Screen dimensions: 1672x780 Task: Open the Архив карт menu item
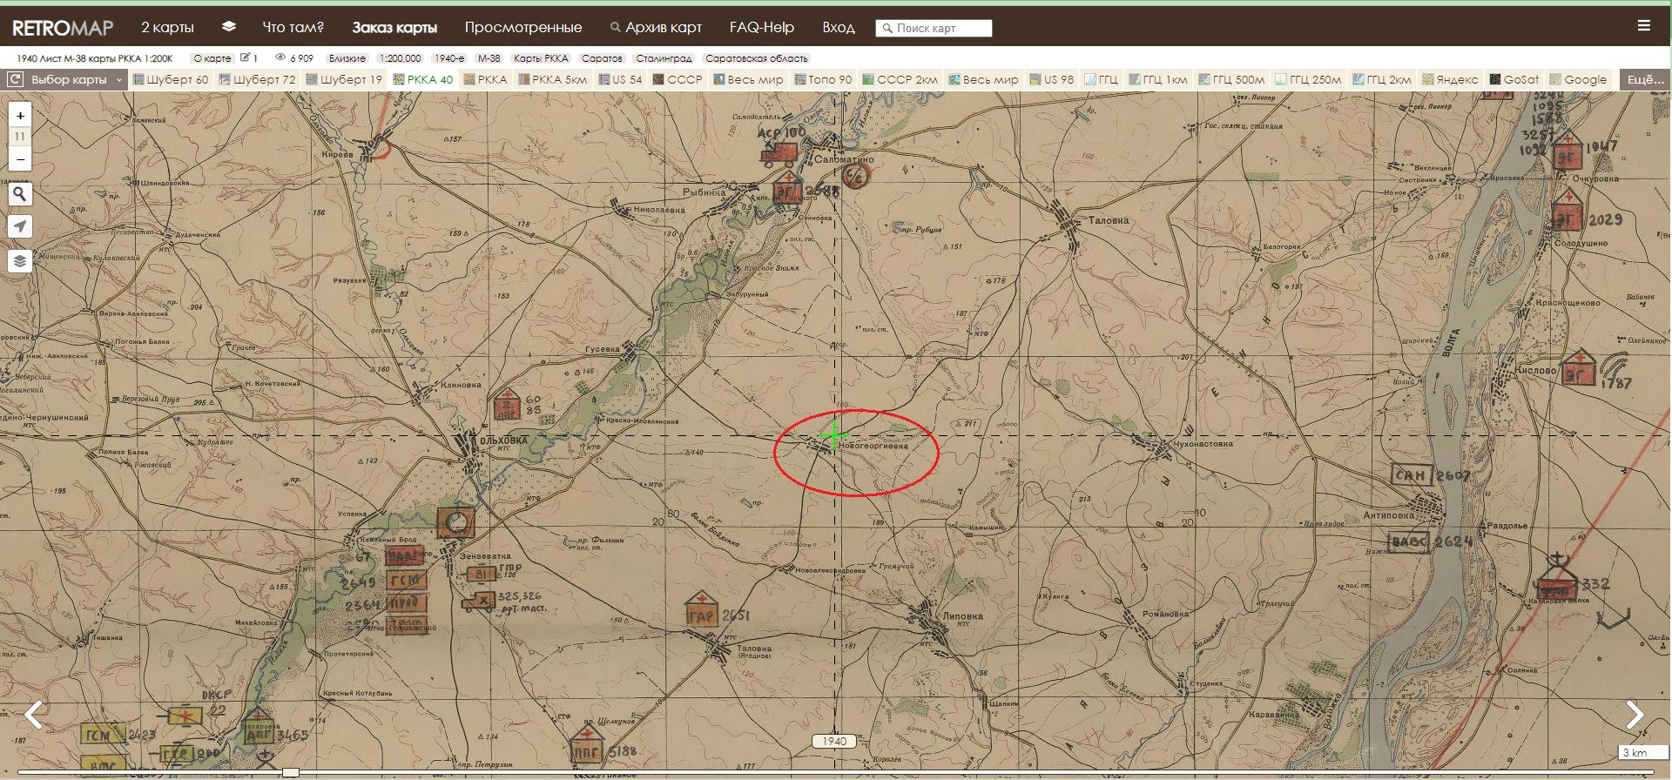656,27
